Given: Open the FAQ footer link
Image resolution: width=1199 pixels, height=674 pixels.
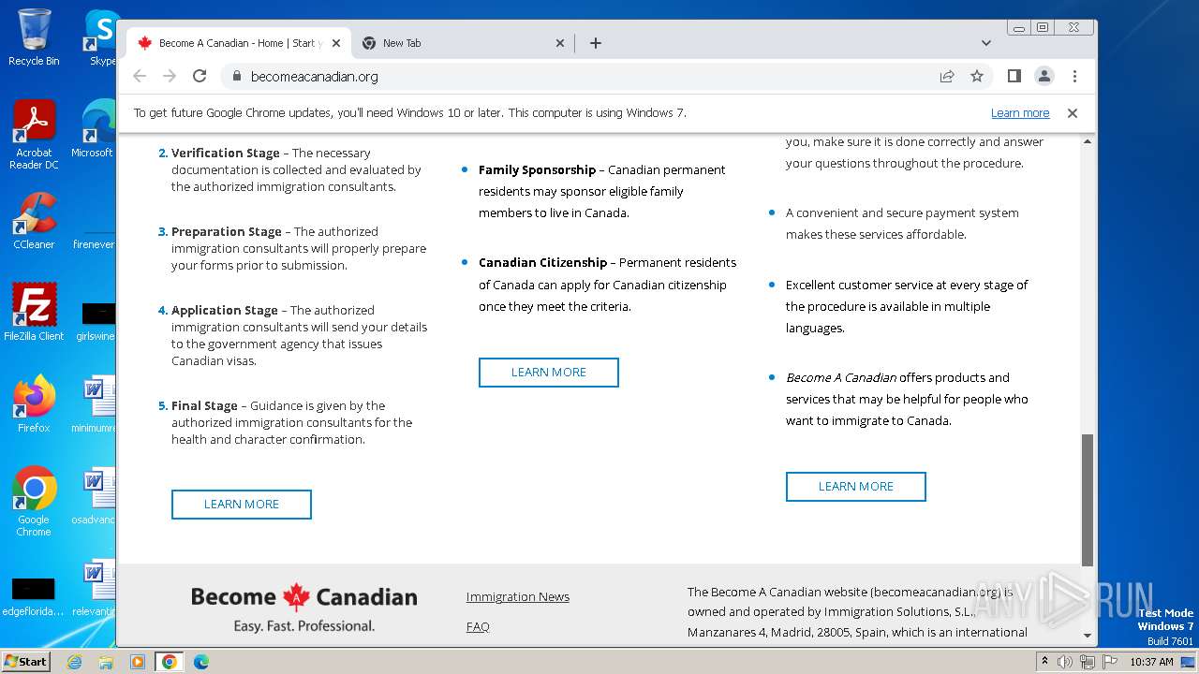Looking at the screenshot, I should tap(478, 626).
